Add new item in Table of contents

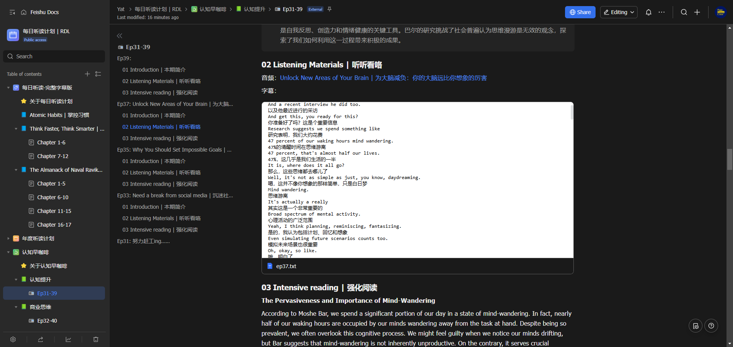pos(87,74)
